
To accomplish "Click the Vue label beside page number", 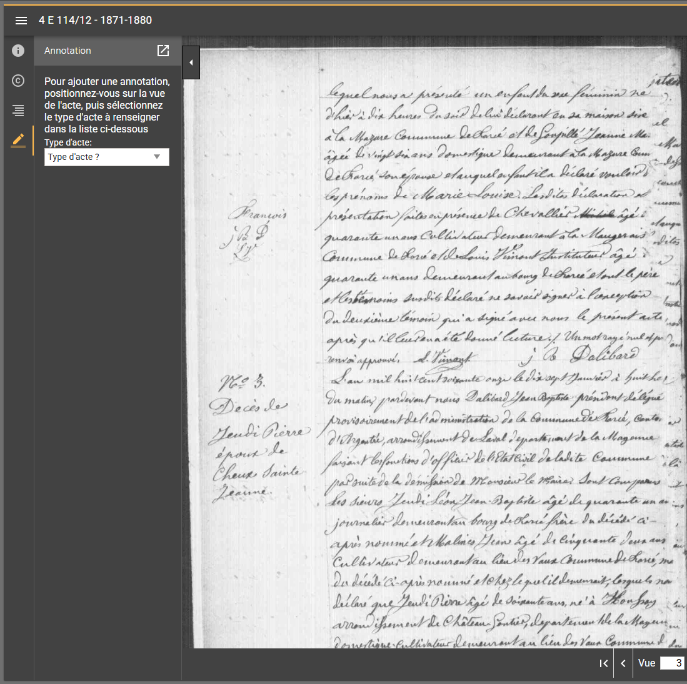I will tap(646, 663).
